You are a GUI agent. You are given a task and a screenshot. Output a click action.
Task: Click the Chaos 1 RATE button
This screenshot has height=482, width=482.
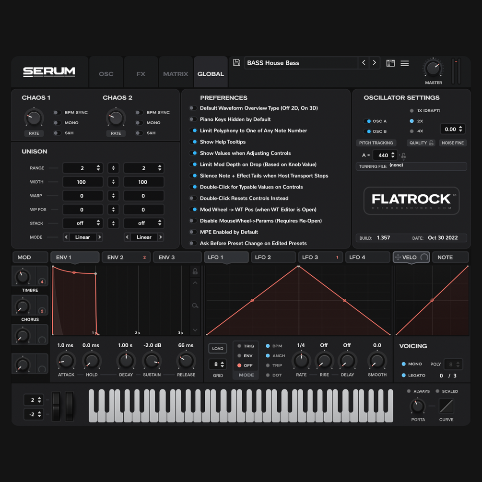(34, 133)
